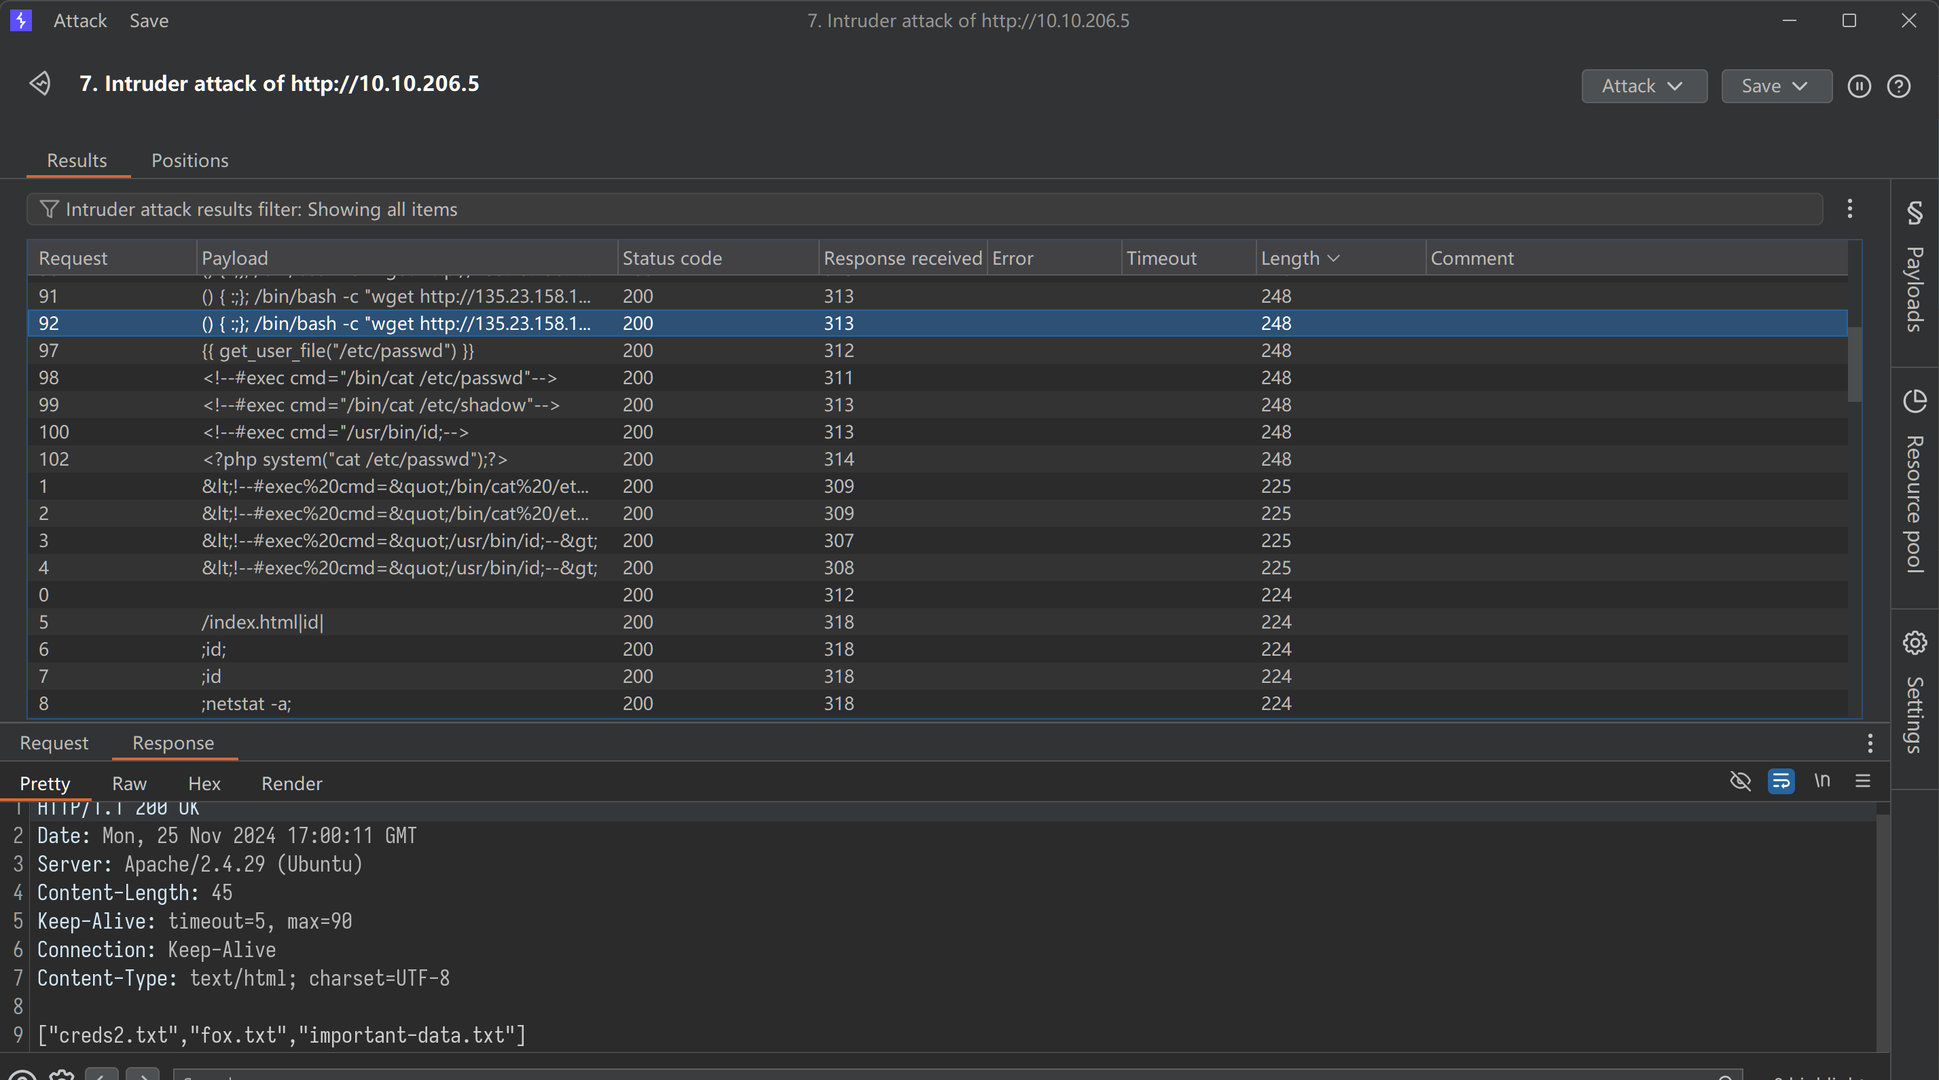Click the response body listing creds2.txt

tap(282, 1036)
